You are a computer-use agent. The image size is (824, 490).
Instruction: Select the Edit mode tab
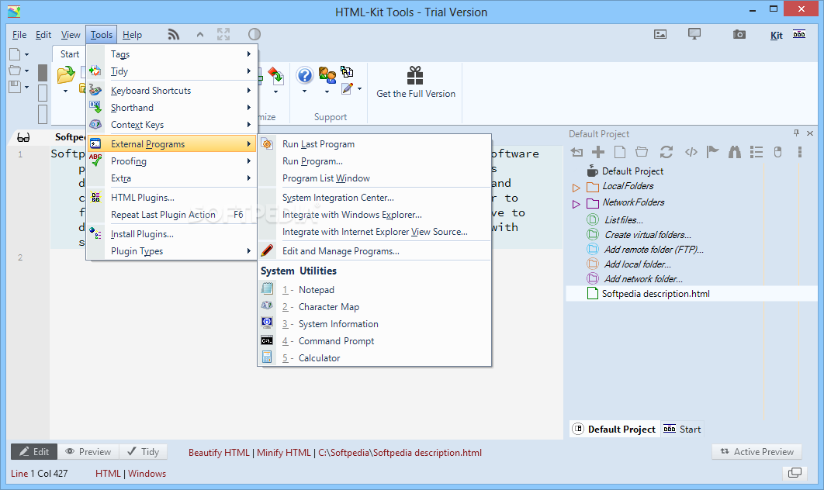[34, 452]
